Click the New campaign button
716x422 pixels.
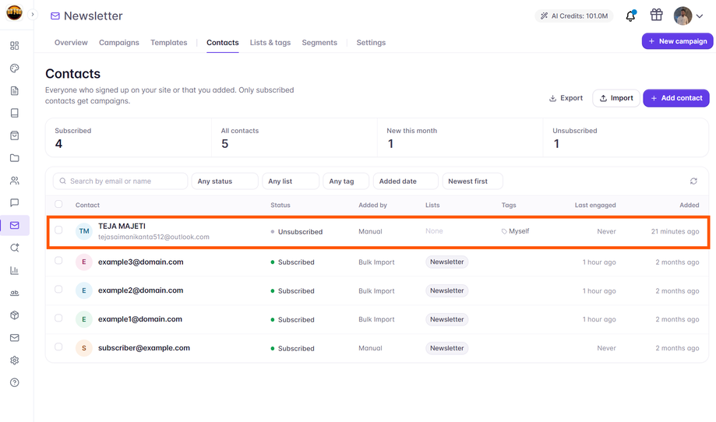point(678,41)
